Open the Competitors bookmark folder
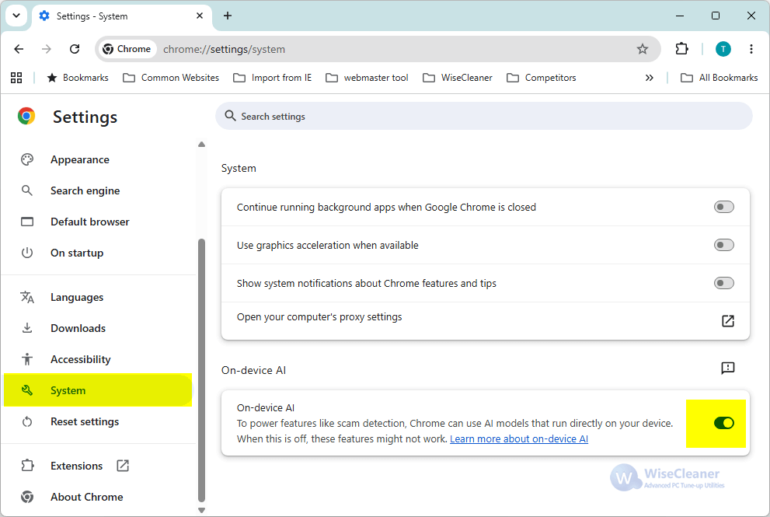 [541, 78]
